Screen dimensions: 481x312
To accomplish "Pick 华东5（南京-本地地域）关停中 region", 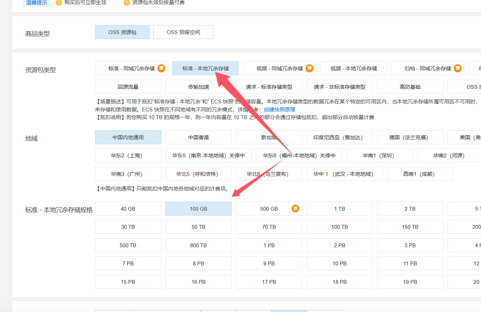I will [209, 155].
